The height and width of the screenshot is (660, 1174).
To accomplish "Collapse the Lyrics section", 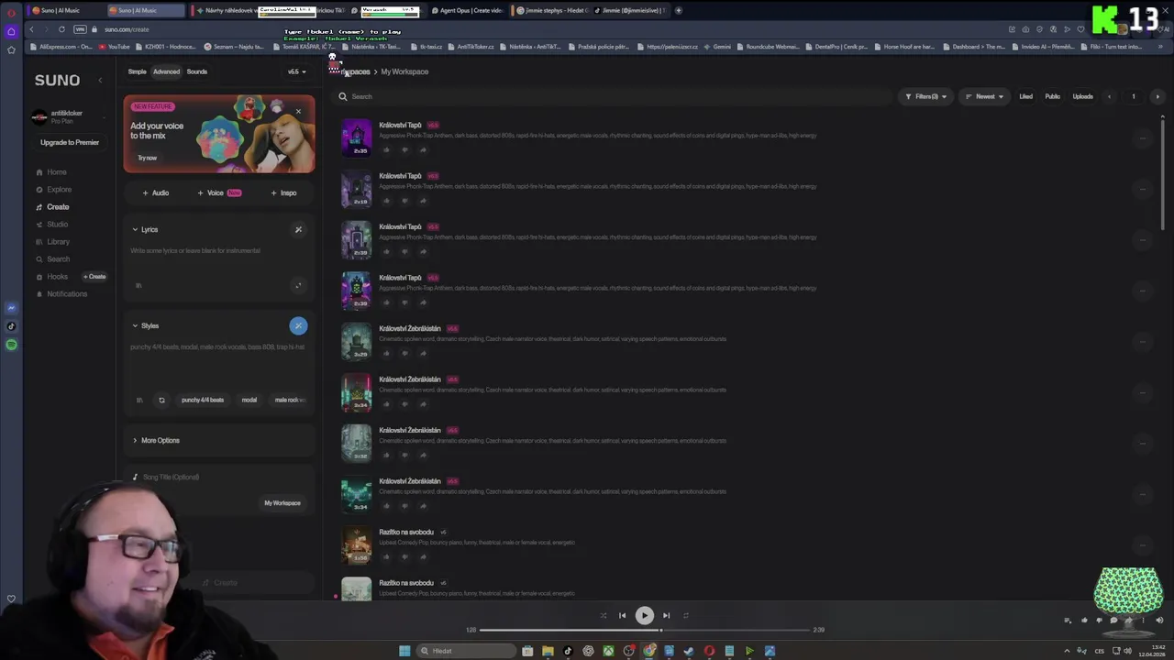I will coord(145,230).
